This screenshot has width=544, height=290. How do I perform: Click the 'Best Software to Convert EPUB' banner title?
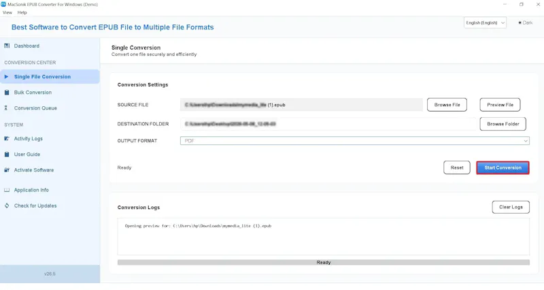[x=112, y=27]
